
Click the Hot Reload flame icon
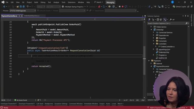pos(99,7)
